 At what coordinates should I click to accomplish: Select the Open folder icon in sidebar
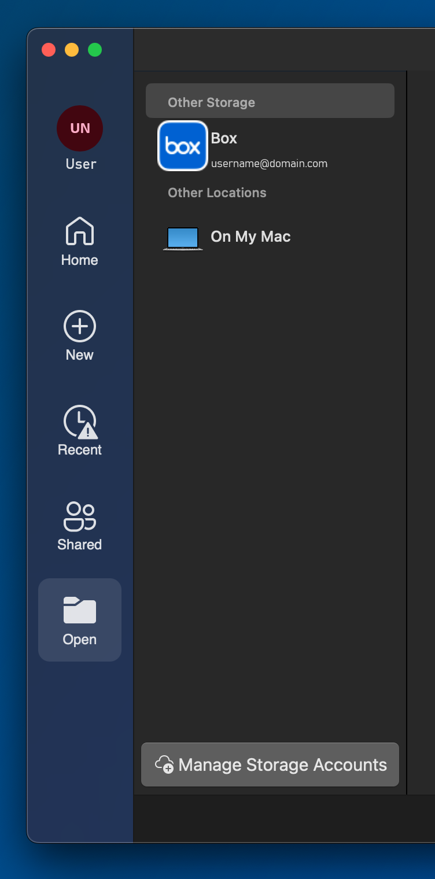click(80, 611)
